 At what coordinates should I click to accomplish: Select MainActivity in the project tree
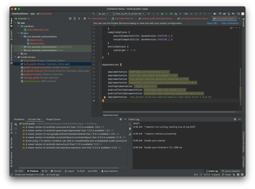[x=37, y=40]
